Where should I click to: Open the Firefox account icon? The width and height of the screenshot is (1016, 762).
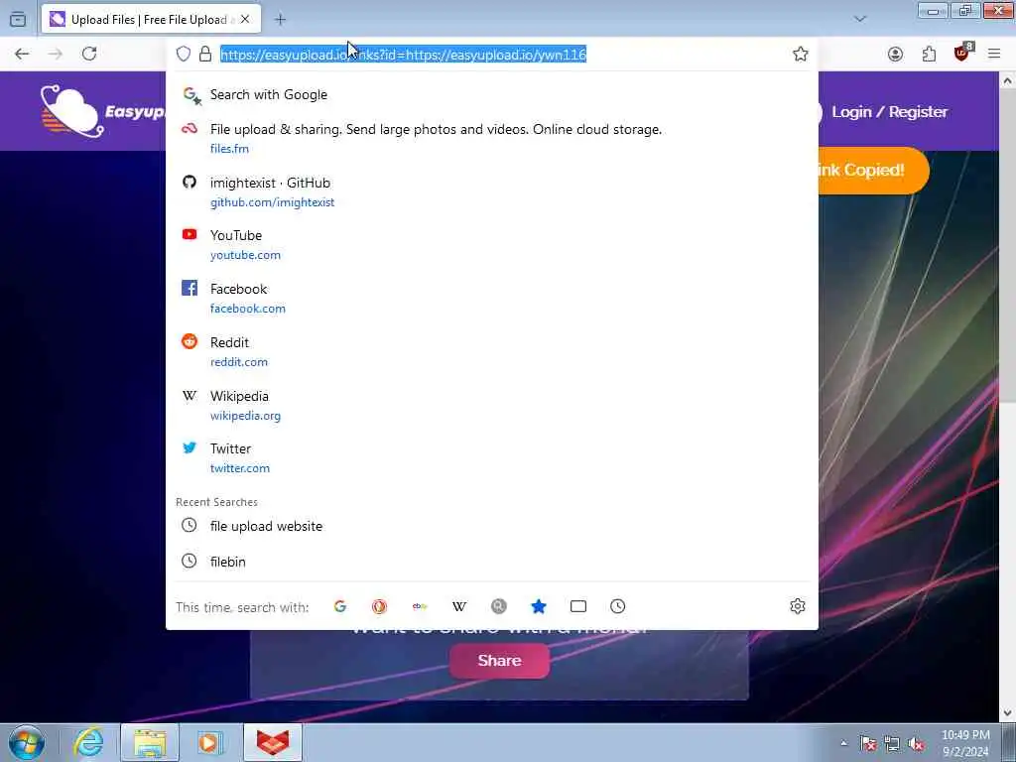896,54
